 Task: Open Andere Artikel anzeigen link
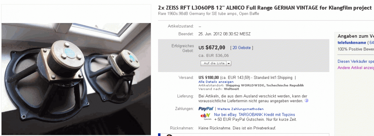356,68
